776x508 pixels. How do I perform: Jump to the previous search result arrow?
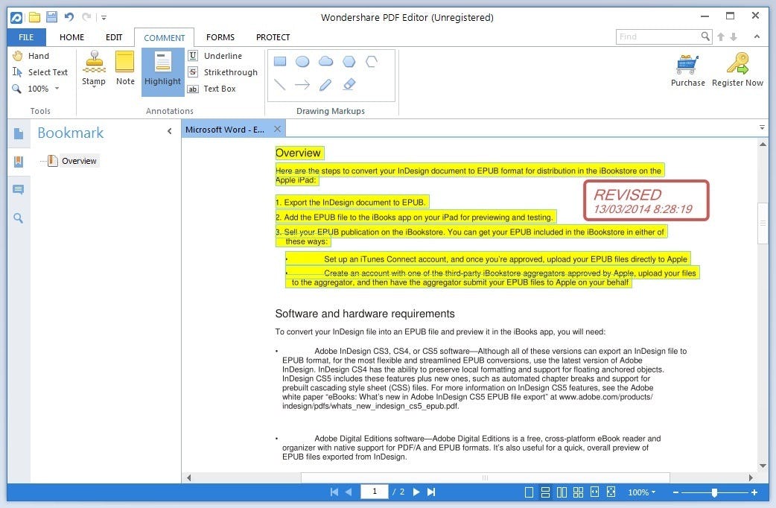(721, 36)
